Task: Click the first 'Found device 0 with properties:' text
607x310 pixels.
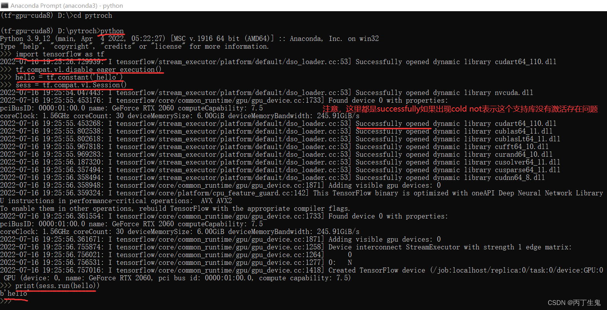Action: [388, 100]
